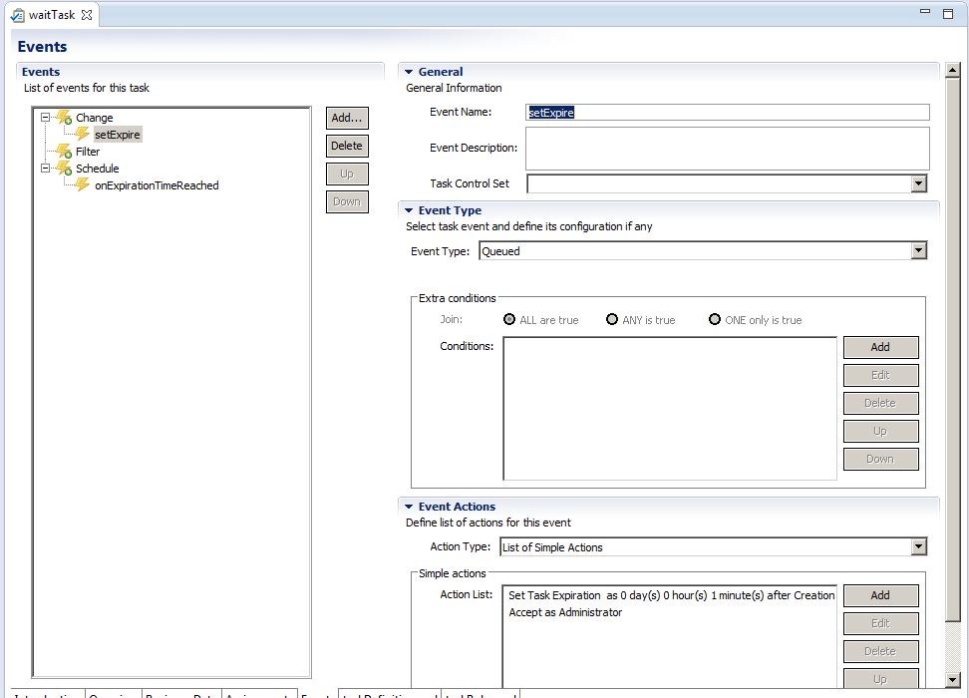Click the setExpire lightning bolt icon
This screenshot has height=698, width=969.
coord(83,135)
